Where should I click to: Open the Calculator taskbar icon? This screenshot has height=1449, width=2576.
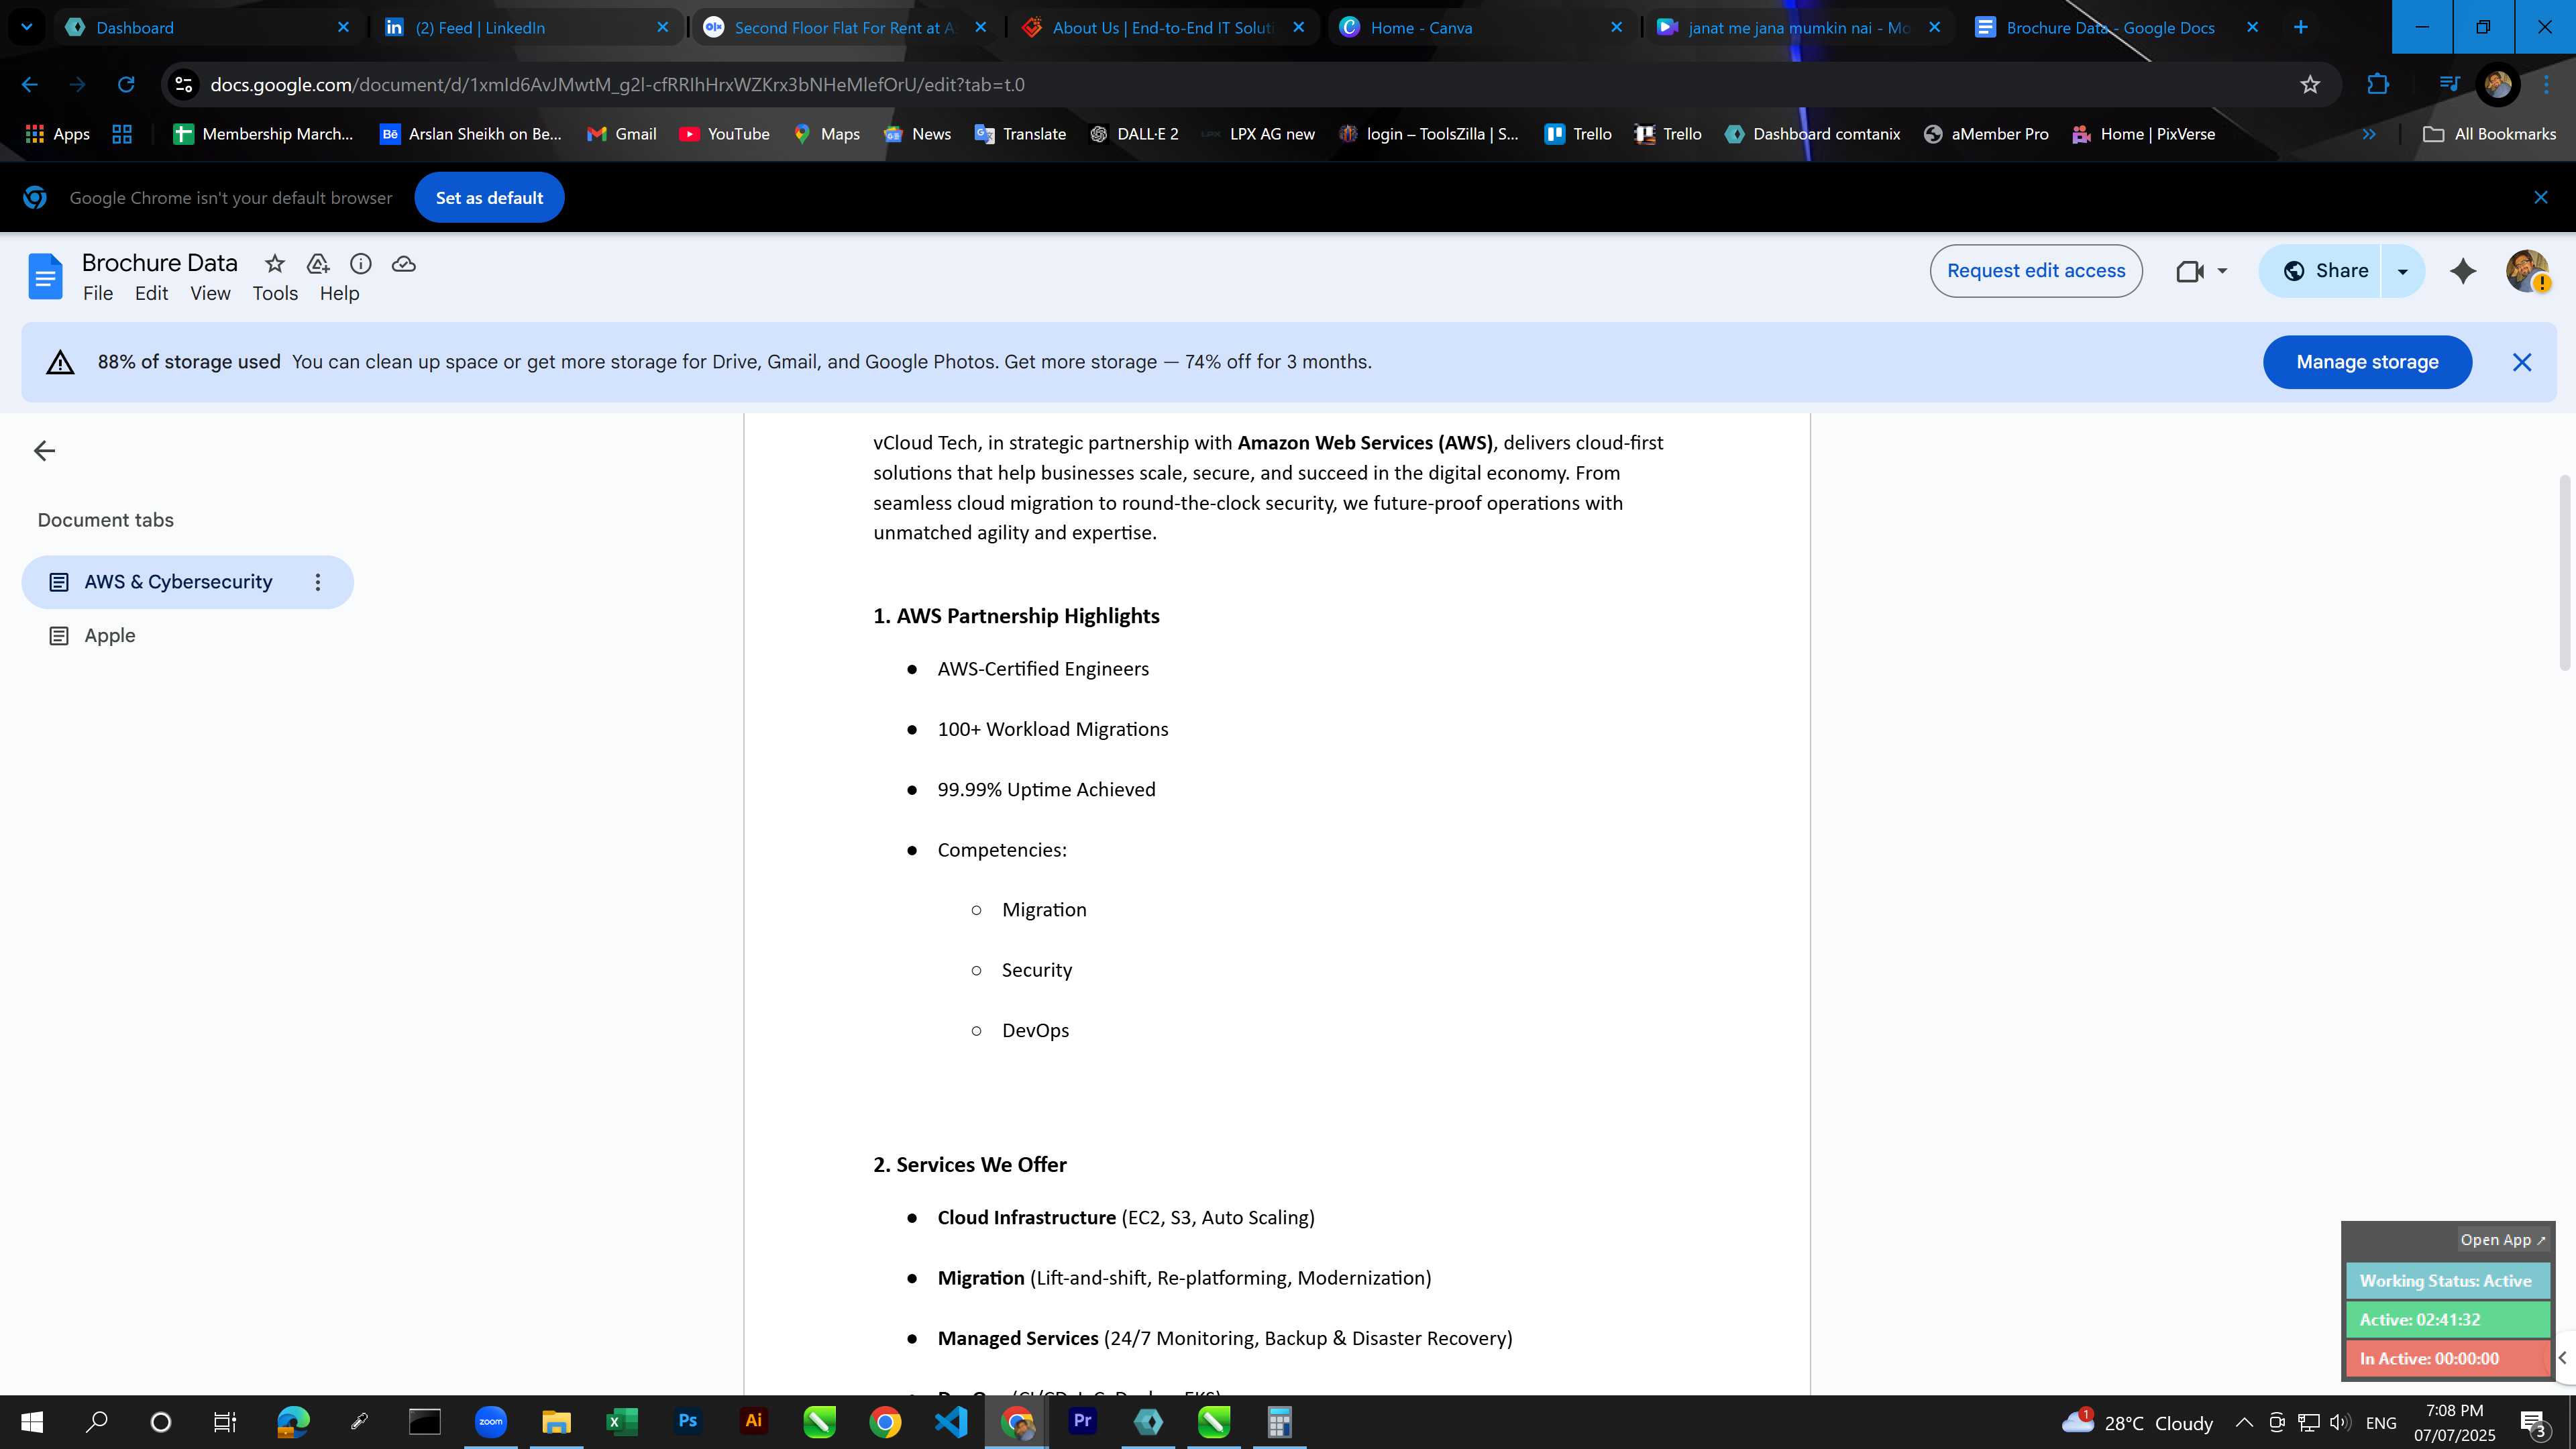pyautogui.click(x=1279, y=1421)
